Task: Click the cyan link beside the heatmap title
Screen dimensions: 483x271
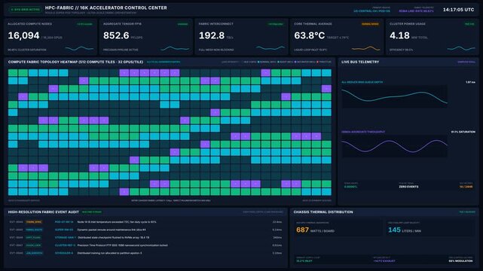Action: click(x=164, y=62)
